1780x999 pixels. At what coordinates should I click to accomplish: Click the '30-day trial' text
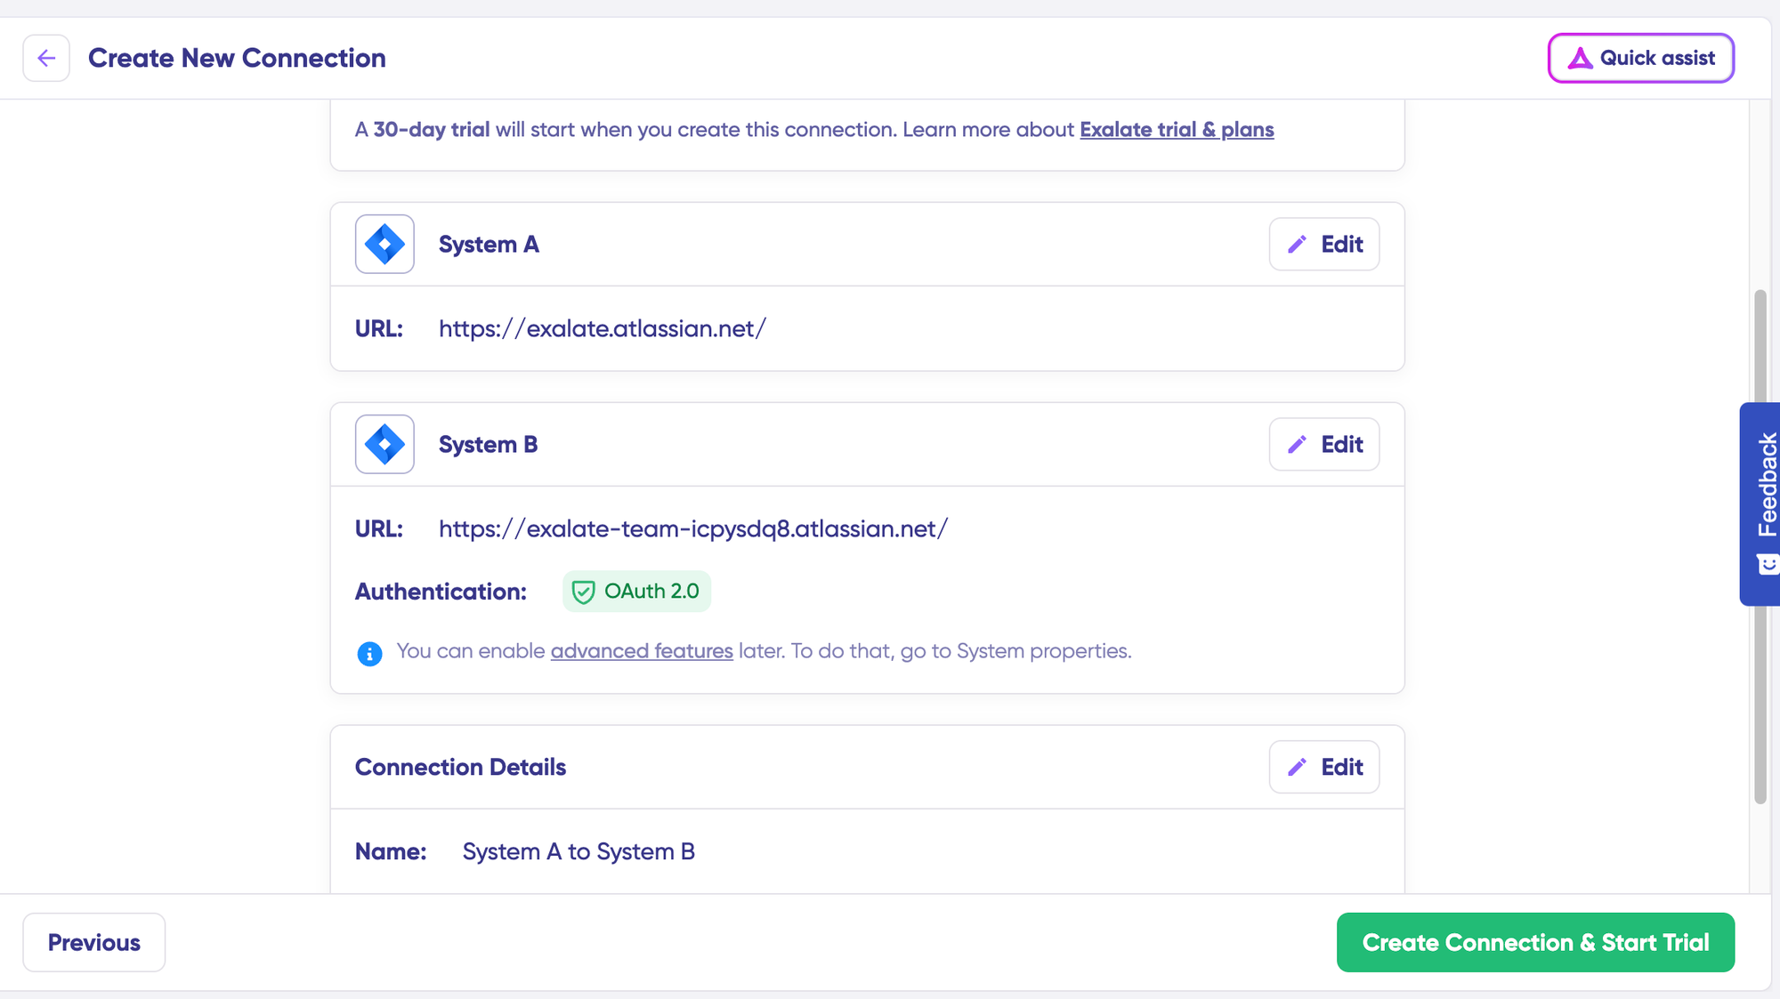click(x=432, y=130)
